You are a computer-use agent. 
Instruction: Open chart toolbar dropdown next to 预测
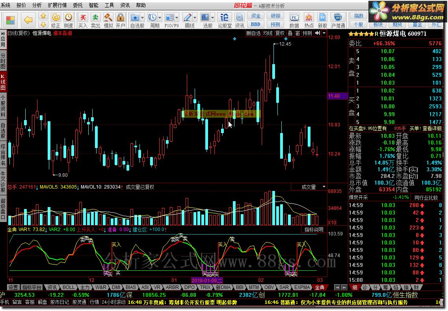click(x=324, y=33)
